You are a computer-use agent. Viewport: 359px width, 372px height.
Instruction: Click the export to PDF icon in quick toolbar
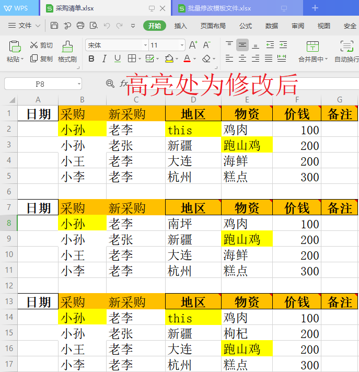[67, 26]
